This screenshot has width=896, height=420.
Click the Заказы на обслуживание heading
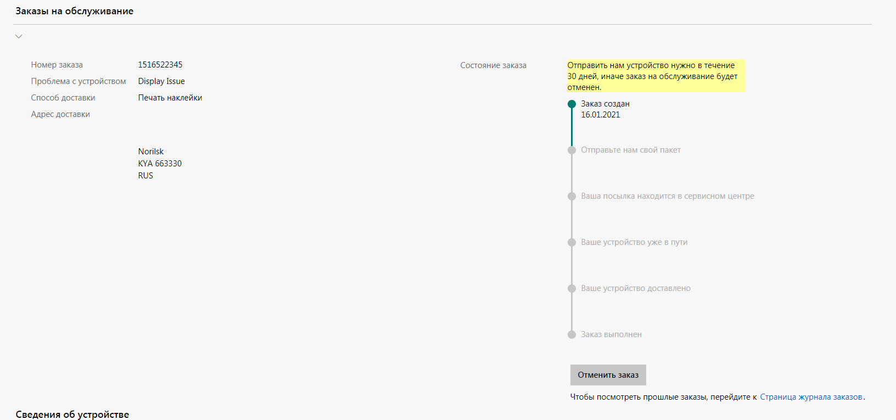pyautogui.click(x=75, y=11)
